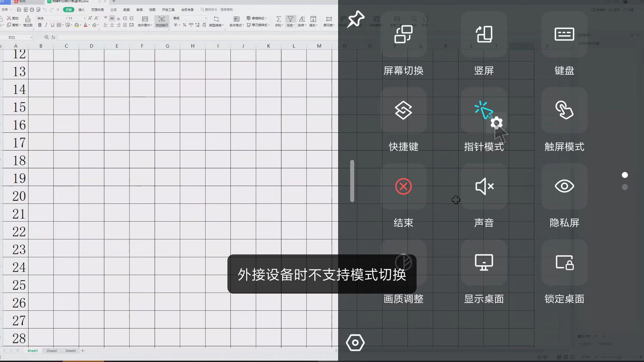The width and height of the screenshot is (644, 362).
Task: Open the font color picker
Action: pos(89,25)
